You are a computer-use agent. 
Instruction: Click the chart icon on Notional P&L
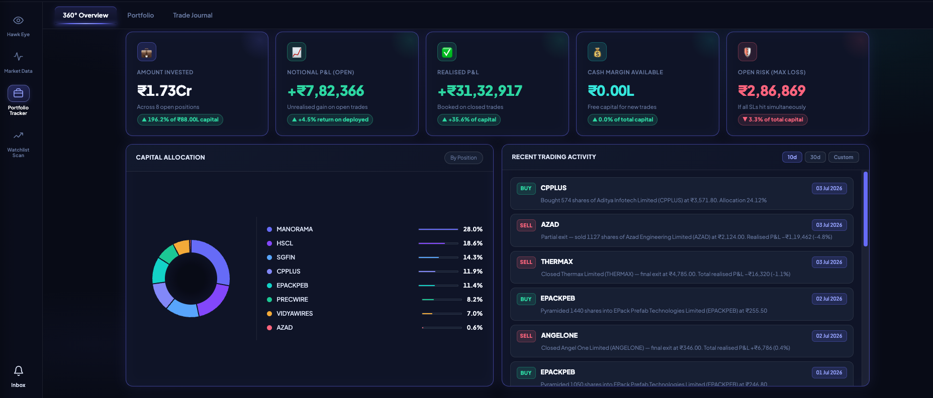coord(297,52)
